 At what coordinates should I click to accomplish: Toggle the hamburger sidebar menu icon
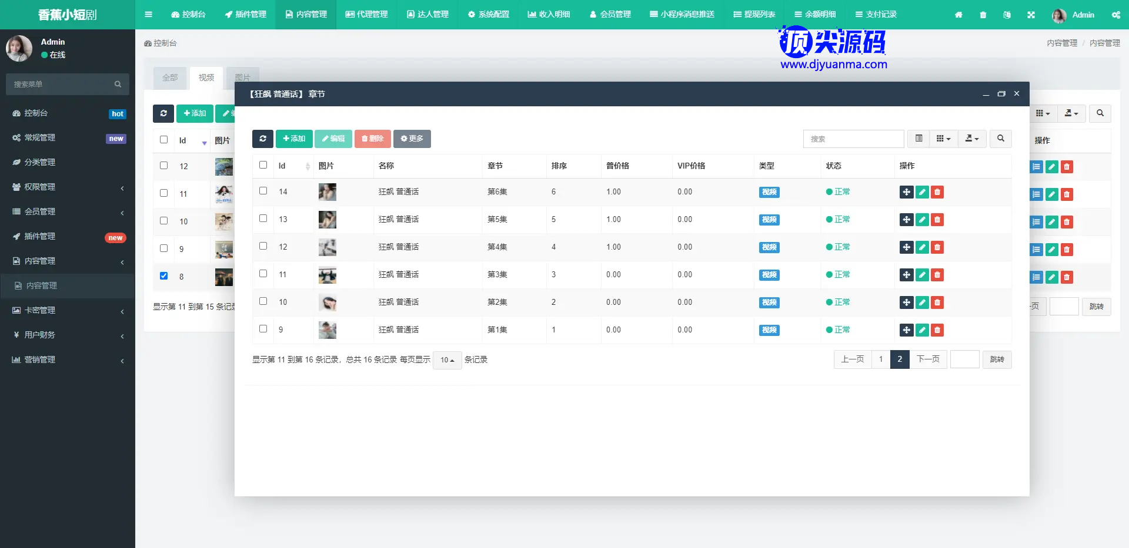[x=148, y=15]
